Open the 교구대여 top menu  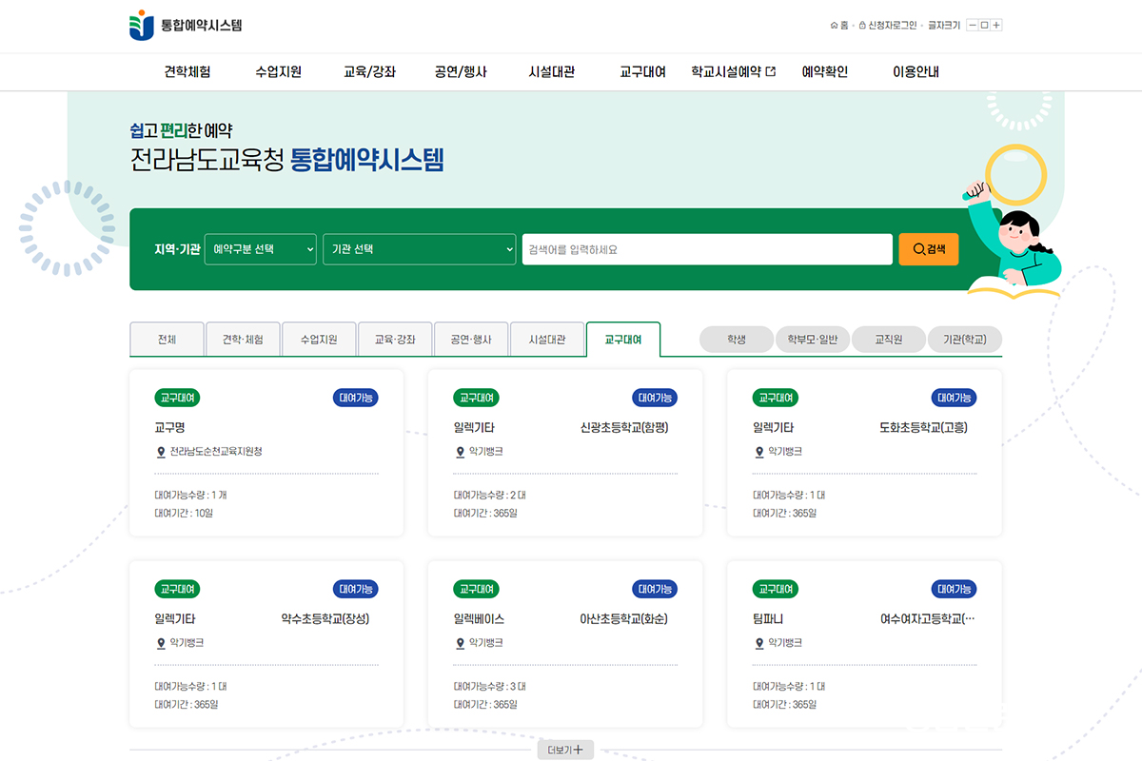[642, 71]
